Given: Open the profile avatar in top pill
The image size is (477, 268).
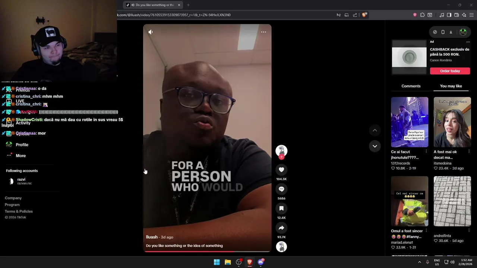Looking at the screenshot, I should [463, 32].
